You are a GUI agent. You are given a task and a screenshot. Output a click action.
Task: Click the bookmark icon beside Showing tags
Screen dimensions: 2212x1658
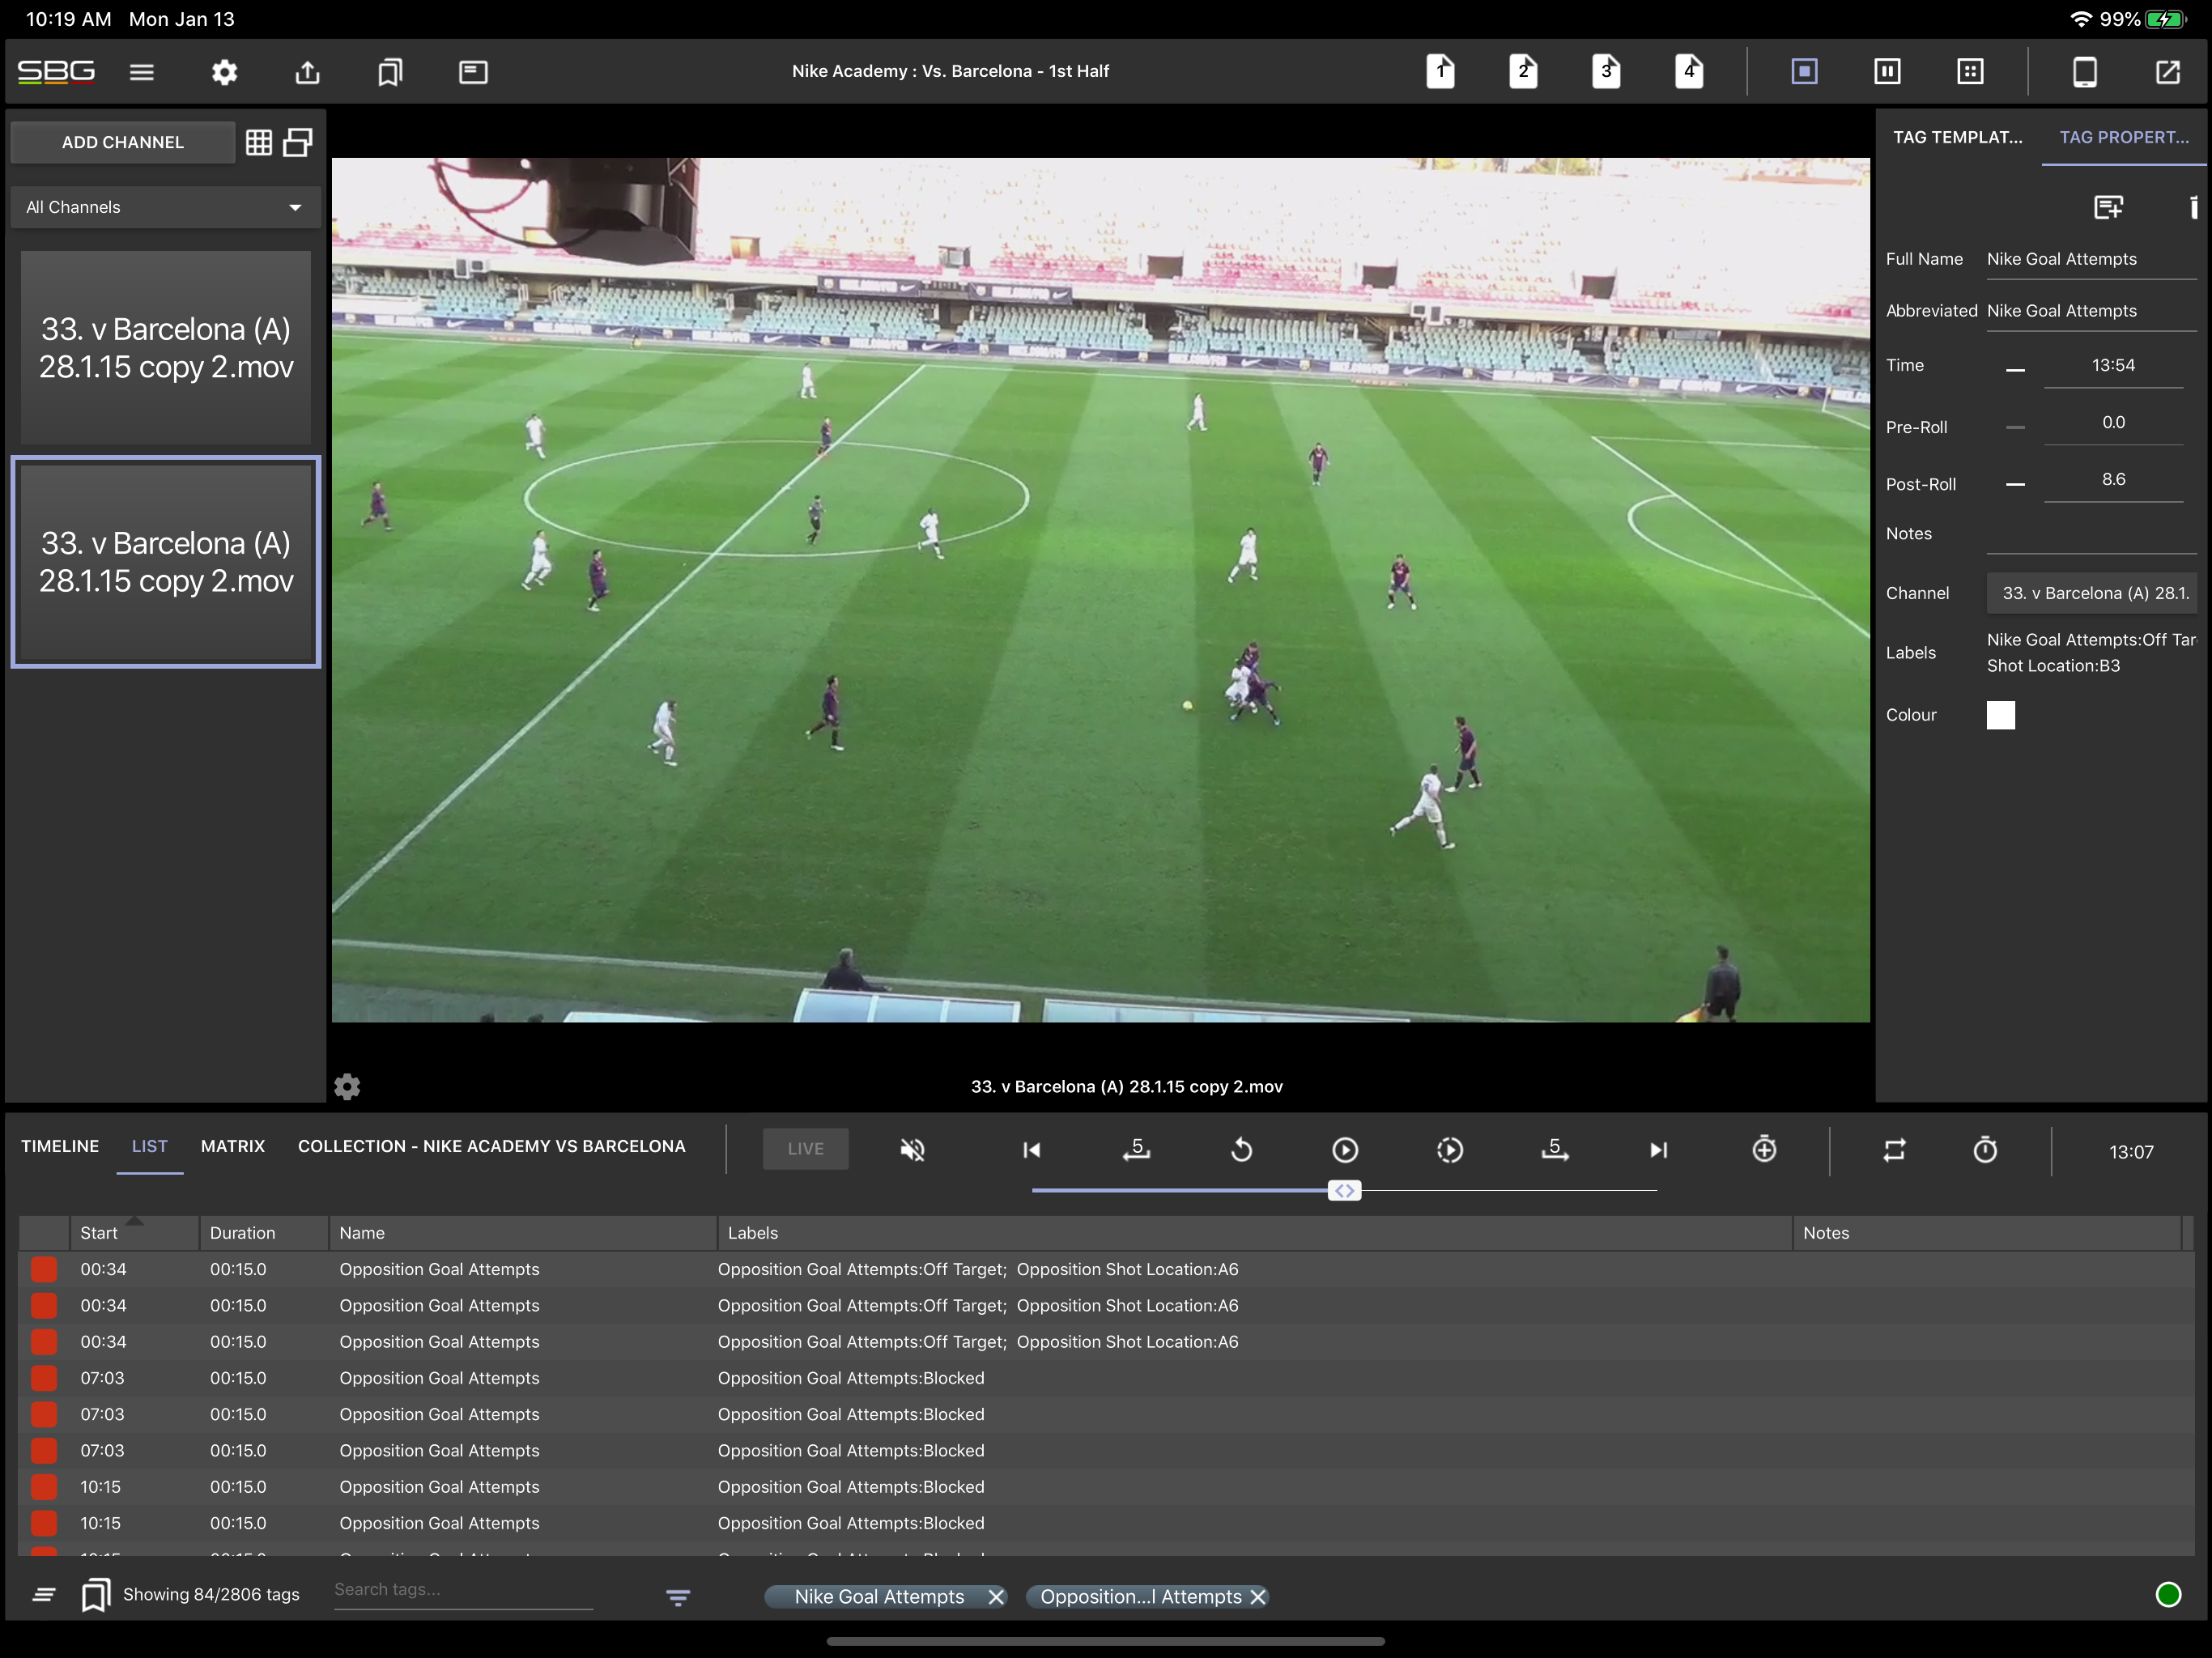point(95,1594)
